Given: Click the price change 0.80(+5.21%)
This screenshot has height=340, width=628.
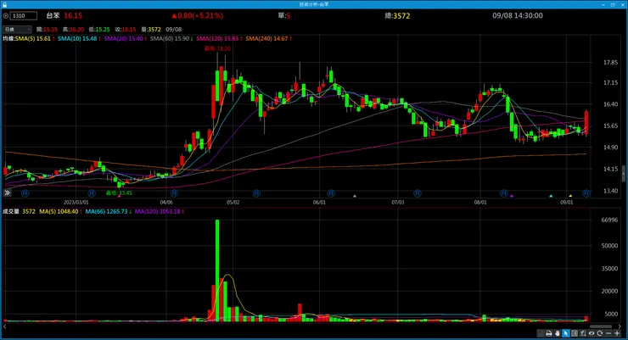Looking at the screenshot, I should tap(198, 15).
